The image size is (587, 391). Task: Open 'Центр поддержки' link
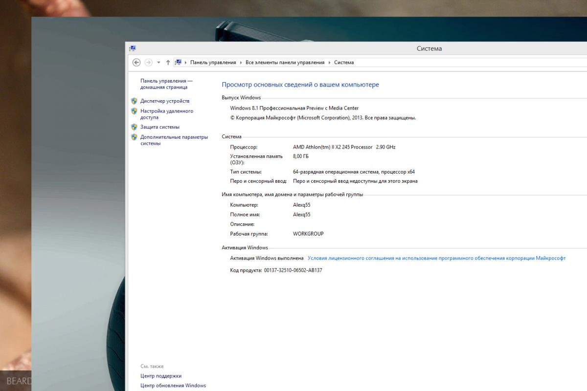[x=161, y=376]
